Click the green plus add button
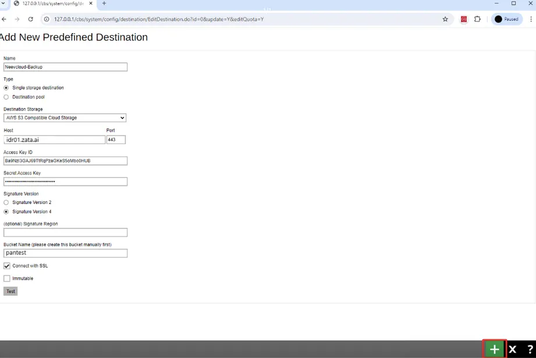The height and width of the screenshot is (358, 536). pos(494,349)
